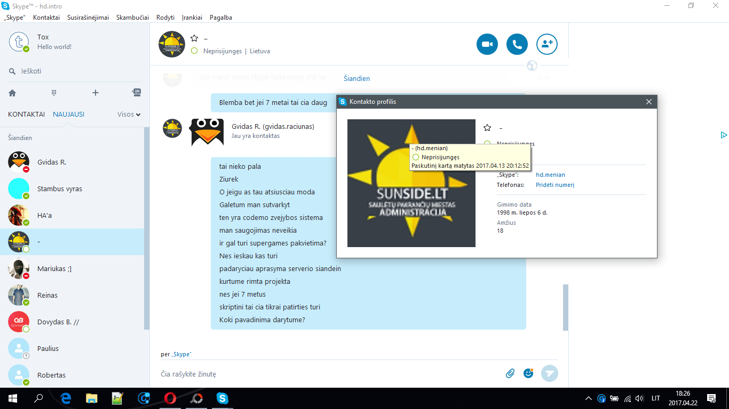Click the plus icon to add a contact
Image resolution: width=729 pixels, height=409 pixels.
(x=96, y=93)
